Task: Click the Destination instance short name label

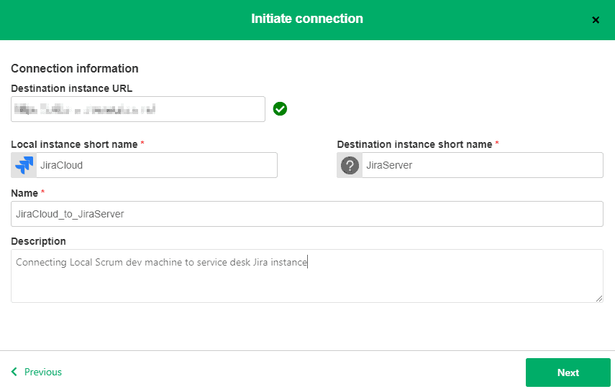Action: click(414, 144)
